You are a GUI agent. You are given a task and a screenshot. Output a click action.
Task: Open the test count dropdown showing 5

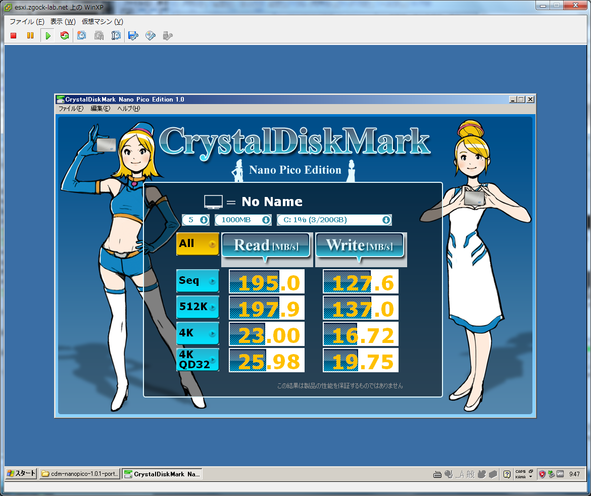(x=195, y=220)
